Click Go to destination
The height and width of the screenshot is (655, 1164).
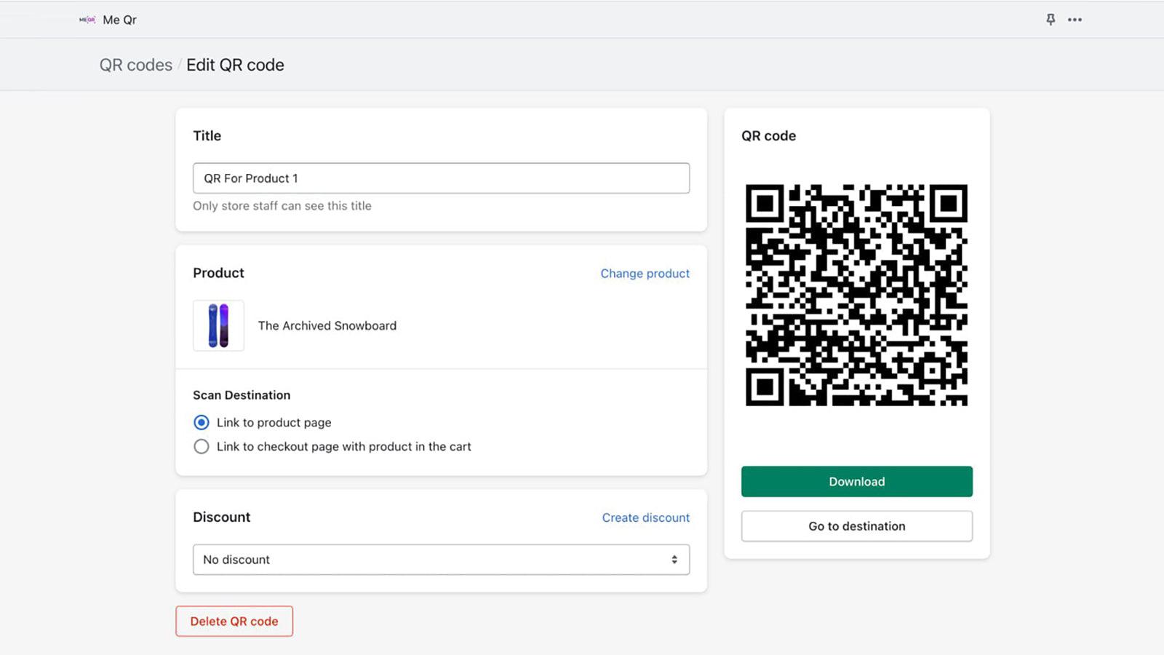click(856, 526)
